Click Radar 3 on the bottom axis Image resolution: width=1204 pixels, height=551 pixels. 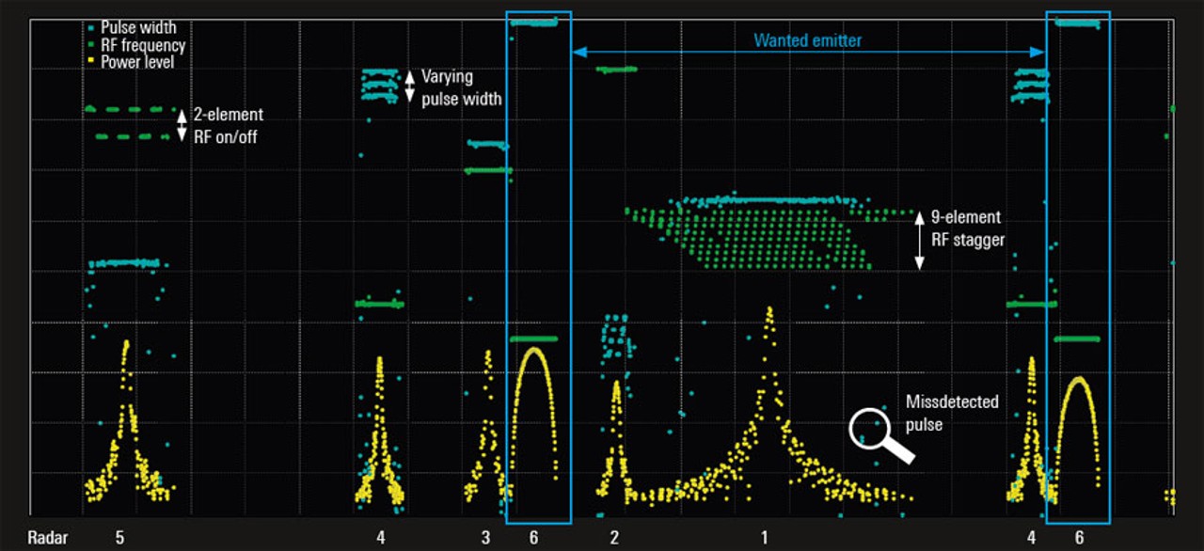point(485,538)
